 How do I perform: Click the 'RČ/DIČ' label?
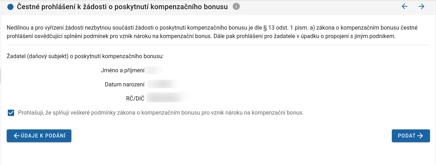pos(135,98)
